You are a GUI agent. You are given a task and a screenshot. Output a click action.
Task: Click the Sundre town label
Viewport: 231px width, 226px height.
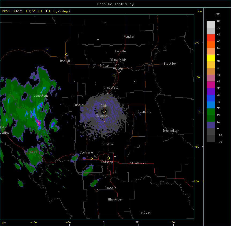[78, 105]
